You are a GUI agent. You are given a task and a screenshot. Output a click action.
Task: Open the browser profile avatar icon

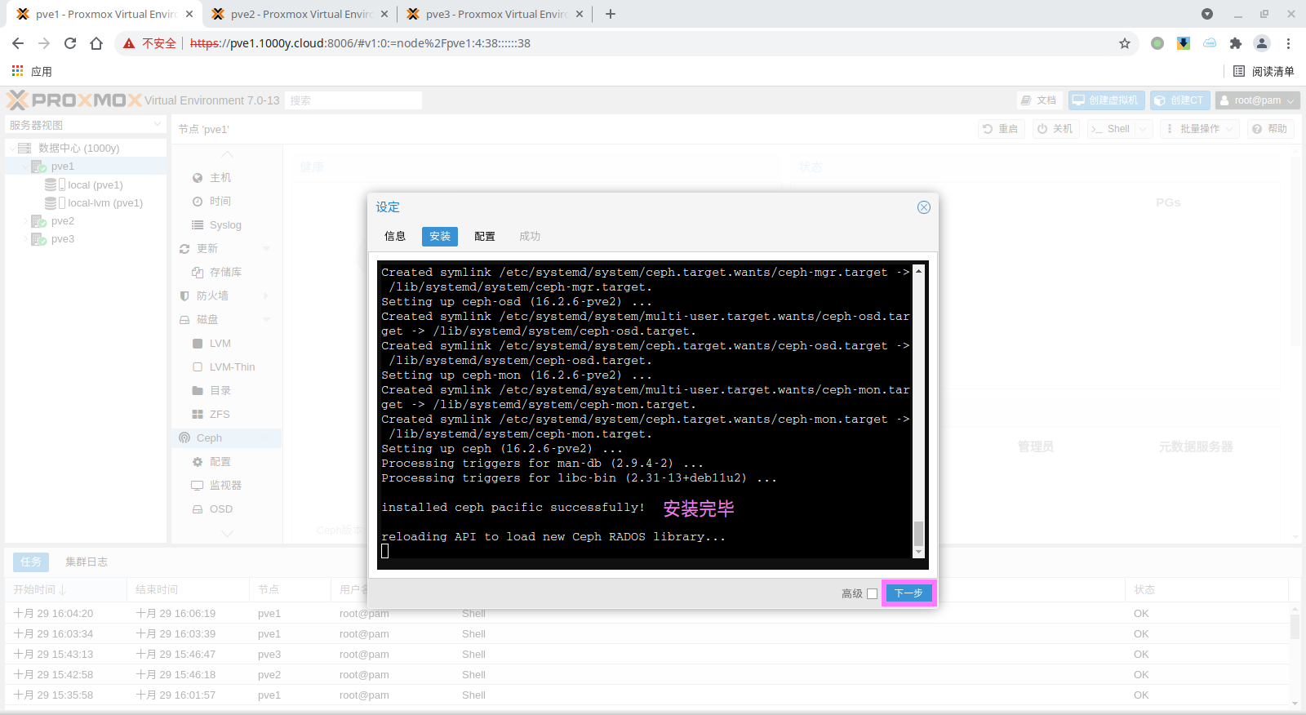(x=1261, y=43)
